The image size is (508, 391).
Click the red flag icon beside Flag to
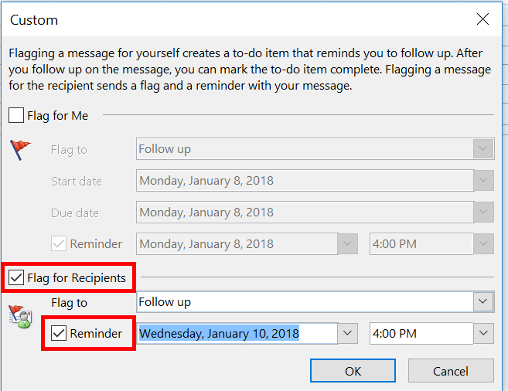click(21, 149)
